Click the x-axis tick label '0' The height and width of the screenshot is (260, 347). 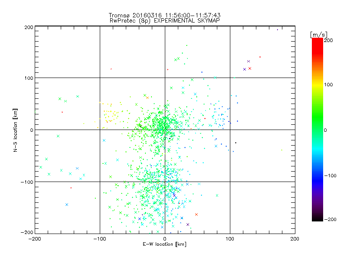(x=165, y=239)
